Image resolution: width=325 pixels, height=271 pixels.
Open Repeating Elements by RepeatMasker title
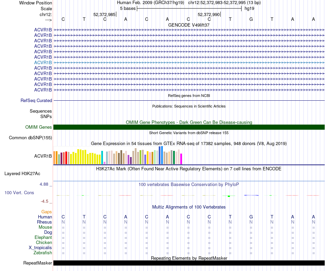[x=189, y=258]
